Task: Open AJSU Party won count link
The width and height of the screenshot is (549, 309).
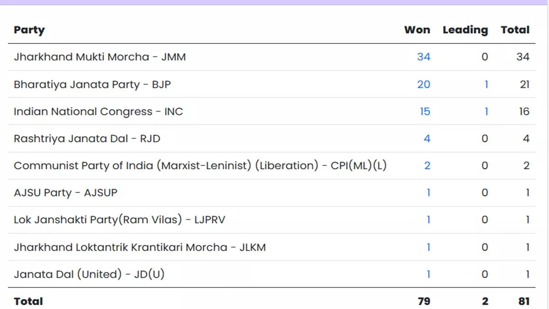Action: tap(428, 193)
